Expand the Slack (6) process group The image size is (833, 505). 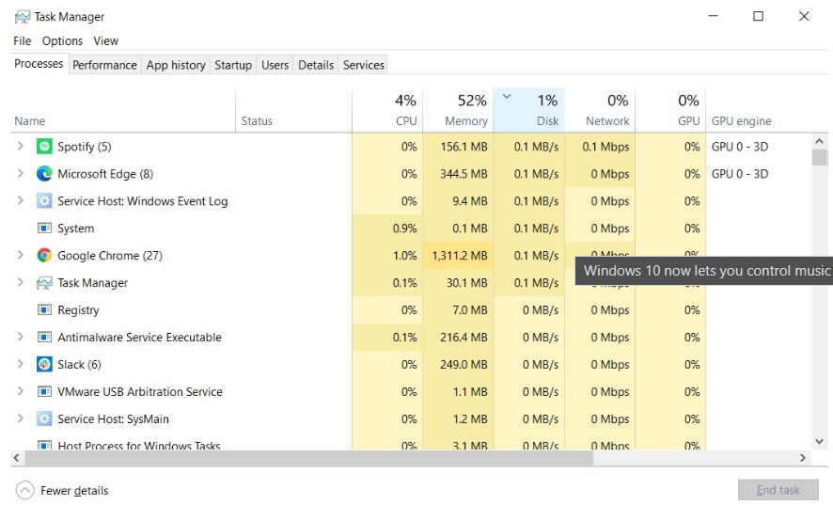(20, 364)
